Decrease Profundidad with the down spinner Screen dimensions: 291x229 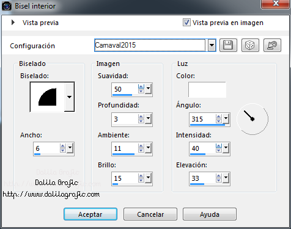141,122
